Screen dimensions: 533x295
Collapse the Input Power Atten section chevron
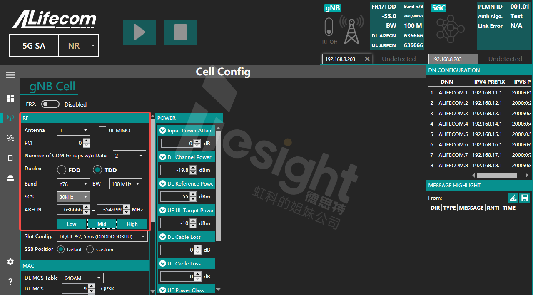(x=162, y=130)
